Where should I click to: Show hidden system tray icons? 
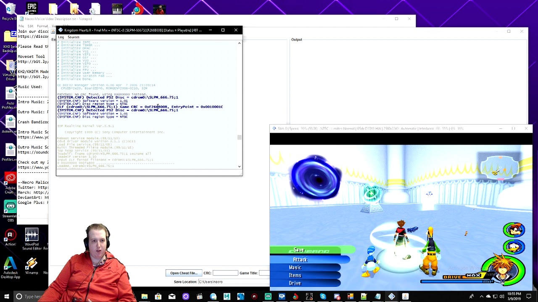[482, 297]
